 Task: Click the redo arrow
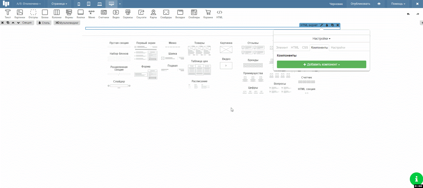418,14
